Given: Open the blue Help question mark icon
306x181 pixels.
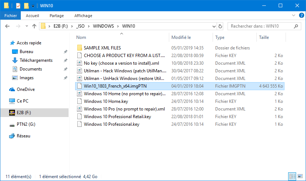Looking at the screenshot, I should 301,15.
